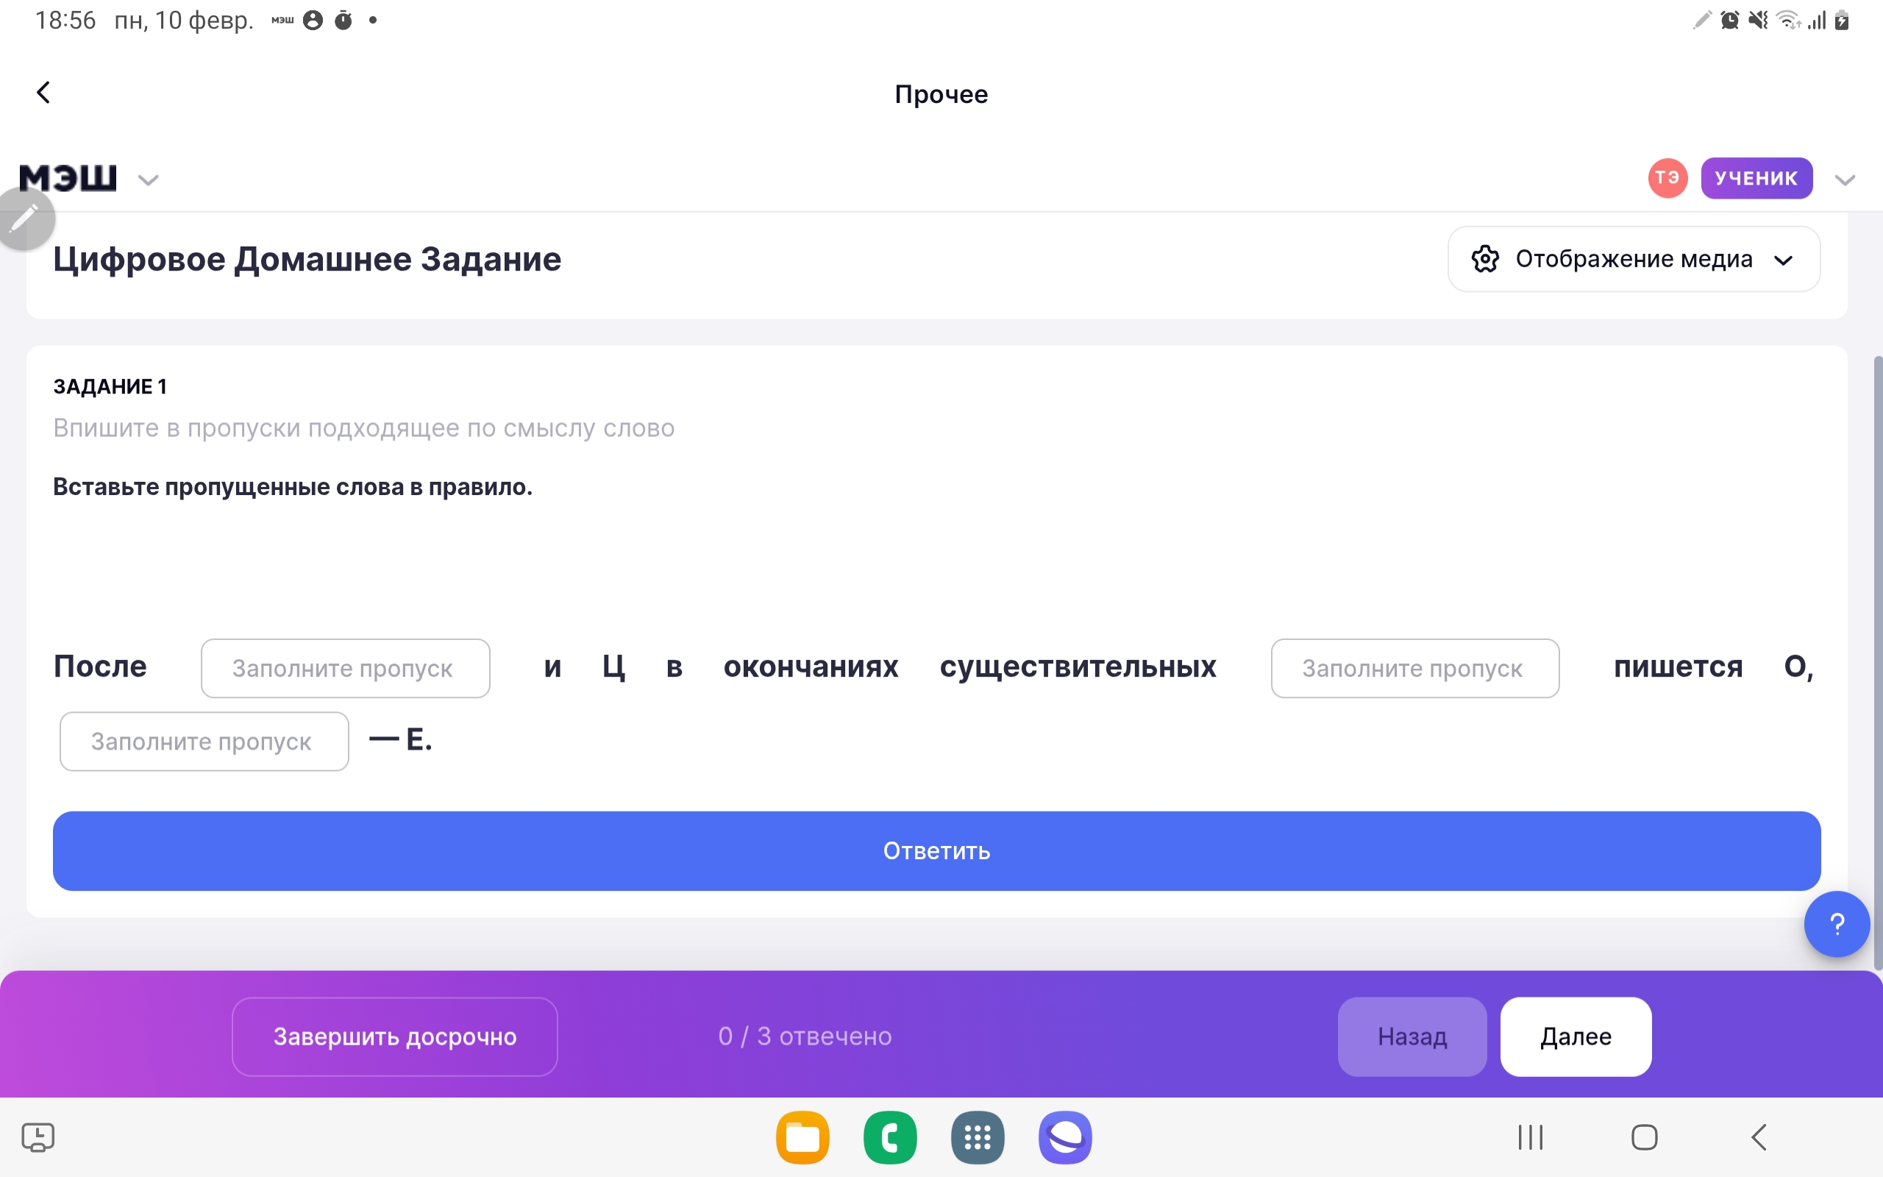Expand the МЭШ logo dropdown chevron

pos(148,181)
